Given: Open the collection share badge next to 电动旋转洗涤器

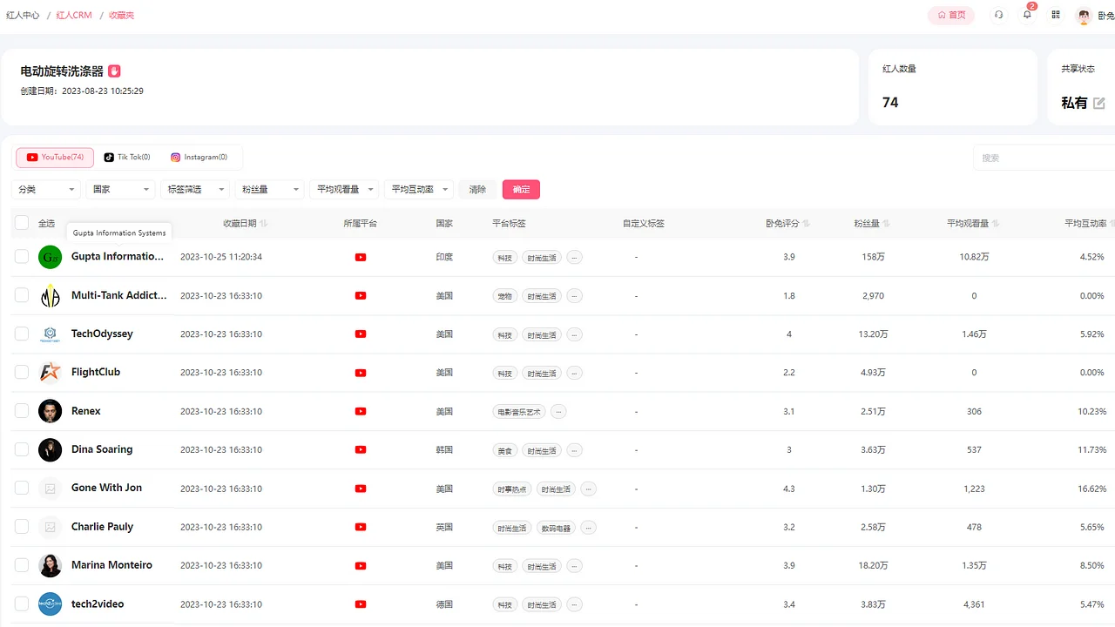Looking at the screenshot, I should pyautogui.click(x=114, y=71).
